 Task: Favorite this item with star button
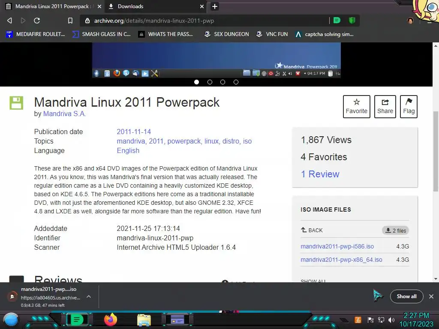pyautogui.click(x=356, y=107)
